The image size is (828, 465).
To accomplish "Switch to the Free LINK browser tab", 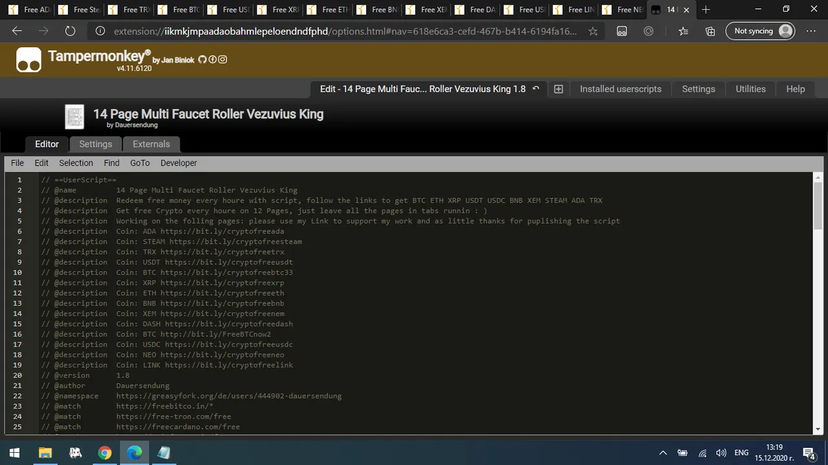I will coord(574,10).
